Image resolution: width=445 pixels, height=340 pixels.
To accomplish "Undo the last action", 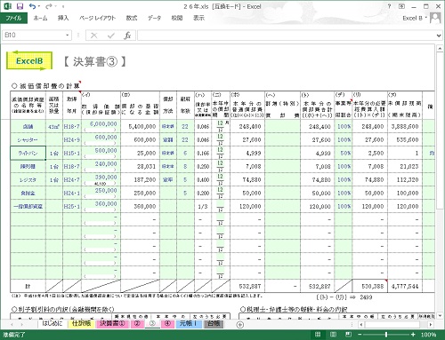I will (32, 6).
